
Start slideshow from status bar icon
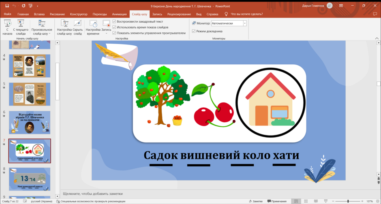pyautogui.click(x=326, y=201)
